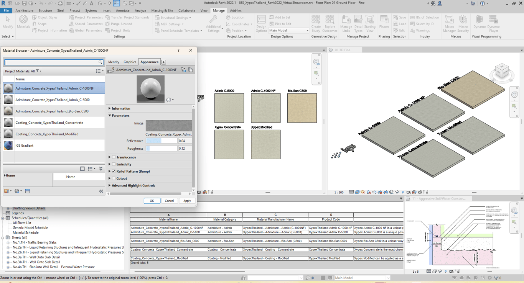
Task: Open Explore Outcomes
Action: tap(330, 24)
